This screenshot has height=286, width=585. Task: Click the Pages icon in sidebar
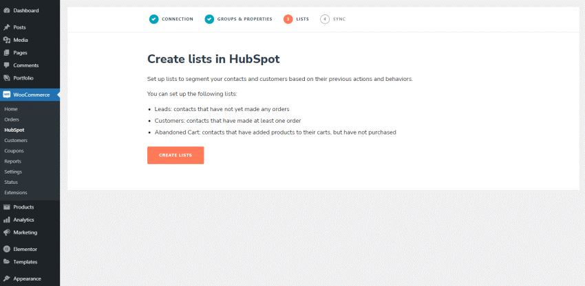coord(6,53)
